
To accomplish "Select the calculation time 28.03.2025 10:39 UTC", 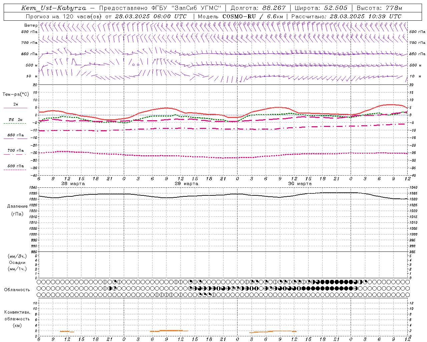I will [x=366, y=16].
